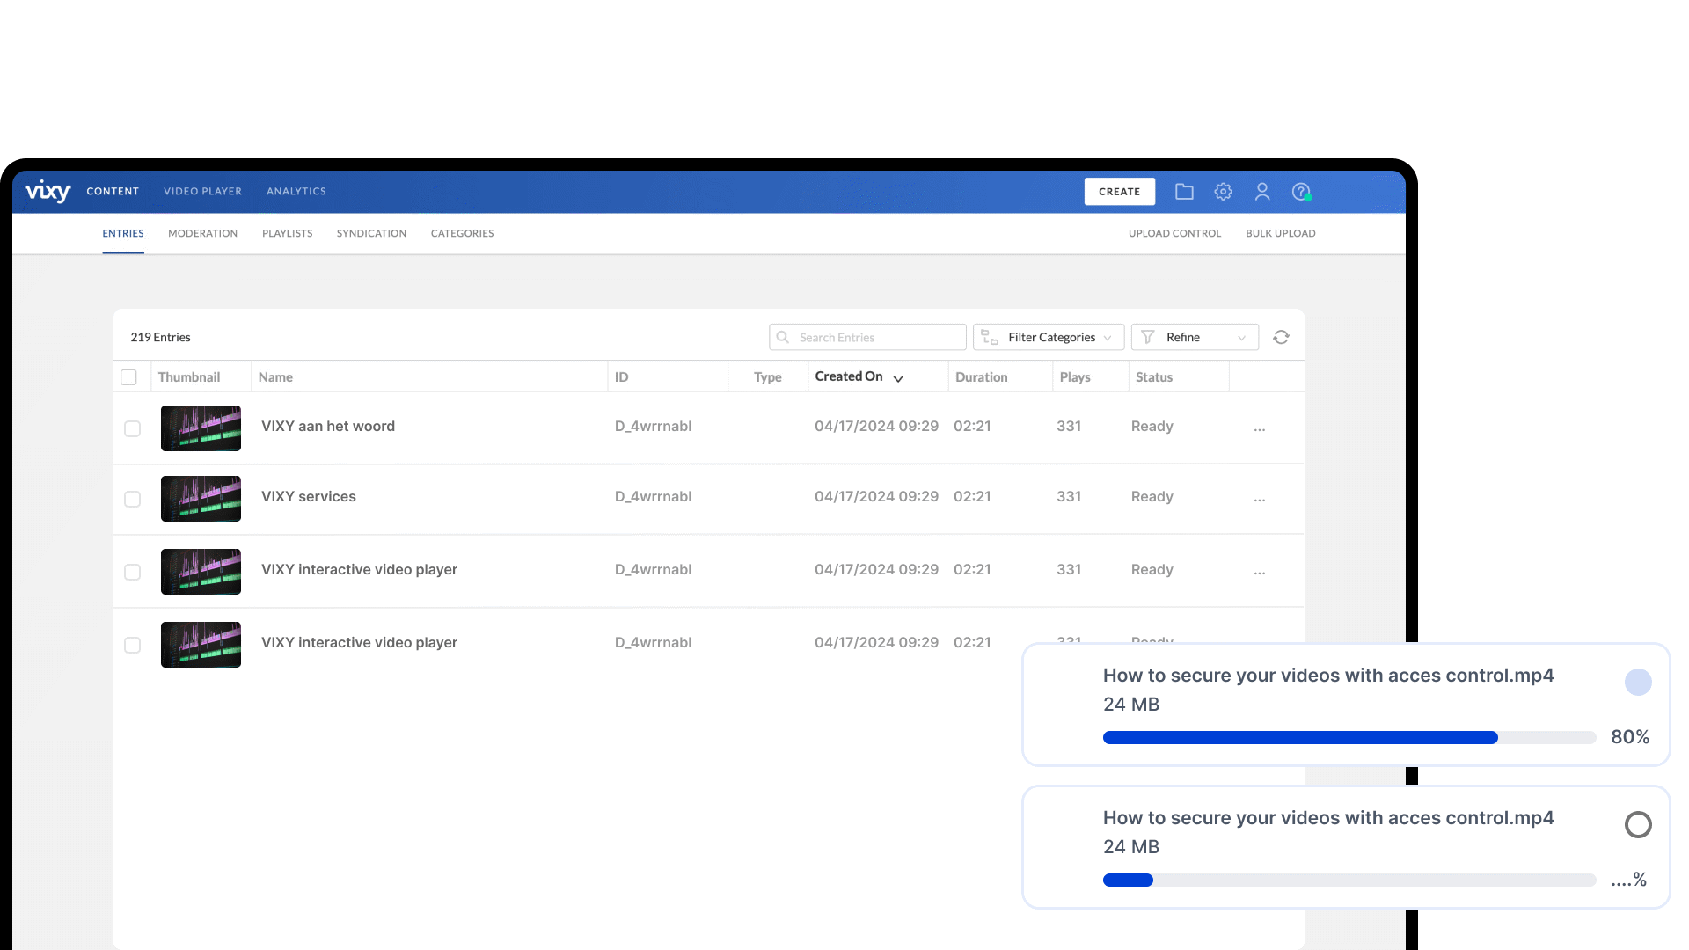Open third row VIXY interactive video player entry

(359, 569)
